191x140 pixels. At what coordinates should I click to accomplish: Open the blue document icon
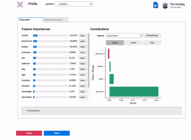[x=156, y=5]
